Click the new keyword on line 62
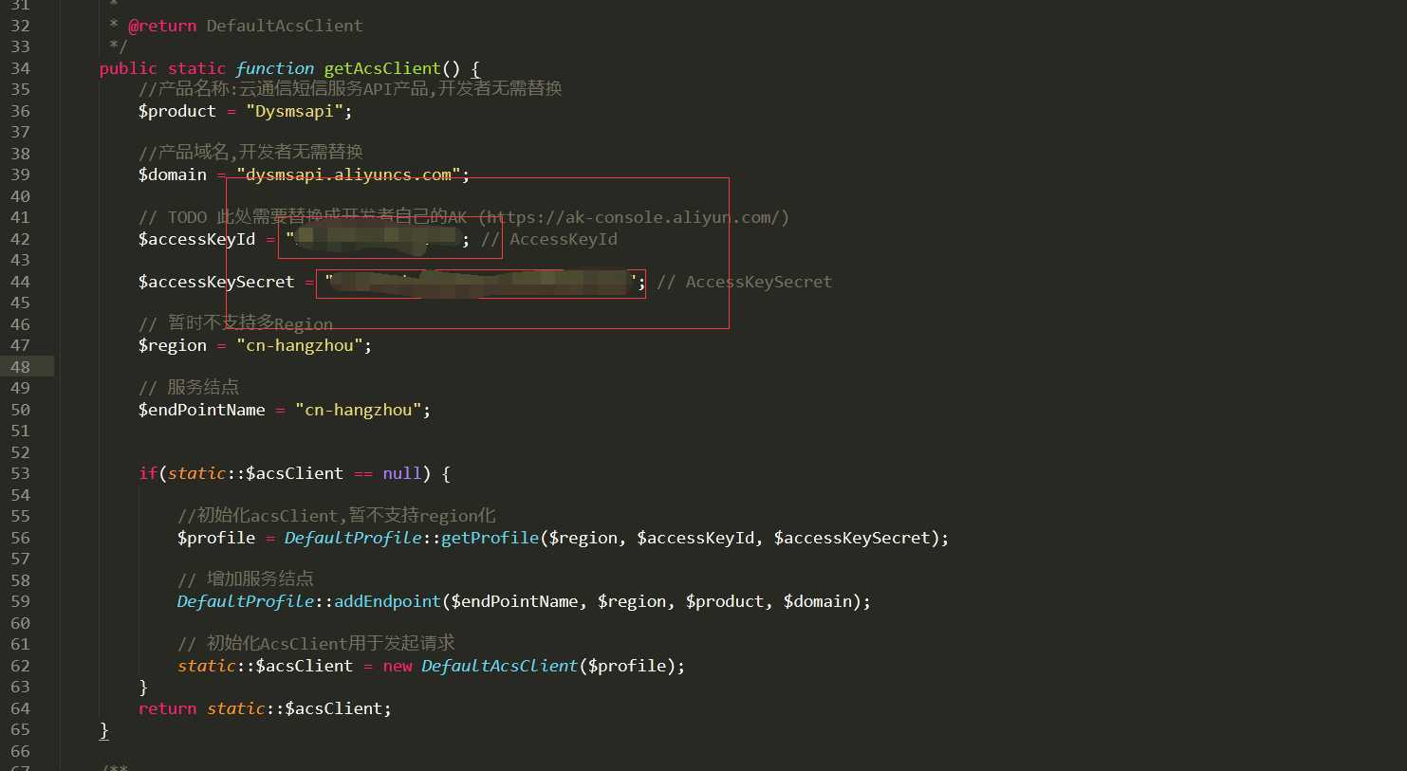Screen dimensions: 1407x771 coord(398,666)
